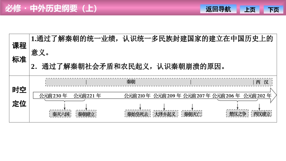Click the 西汉建立 event box
286x161 pixels.
[261, 113]
